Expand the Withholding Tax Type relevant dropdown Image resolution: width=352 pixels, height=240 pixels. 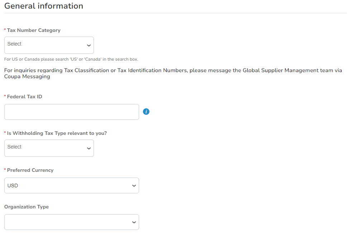[x=49, y=148]
